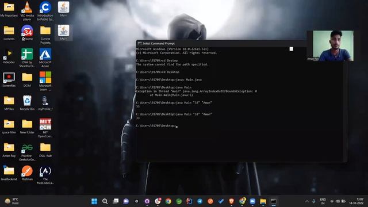368x207 pixels.
Task: Open the Teams Chat taskbar icon
Action: click(x=126, y=201)
